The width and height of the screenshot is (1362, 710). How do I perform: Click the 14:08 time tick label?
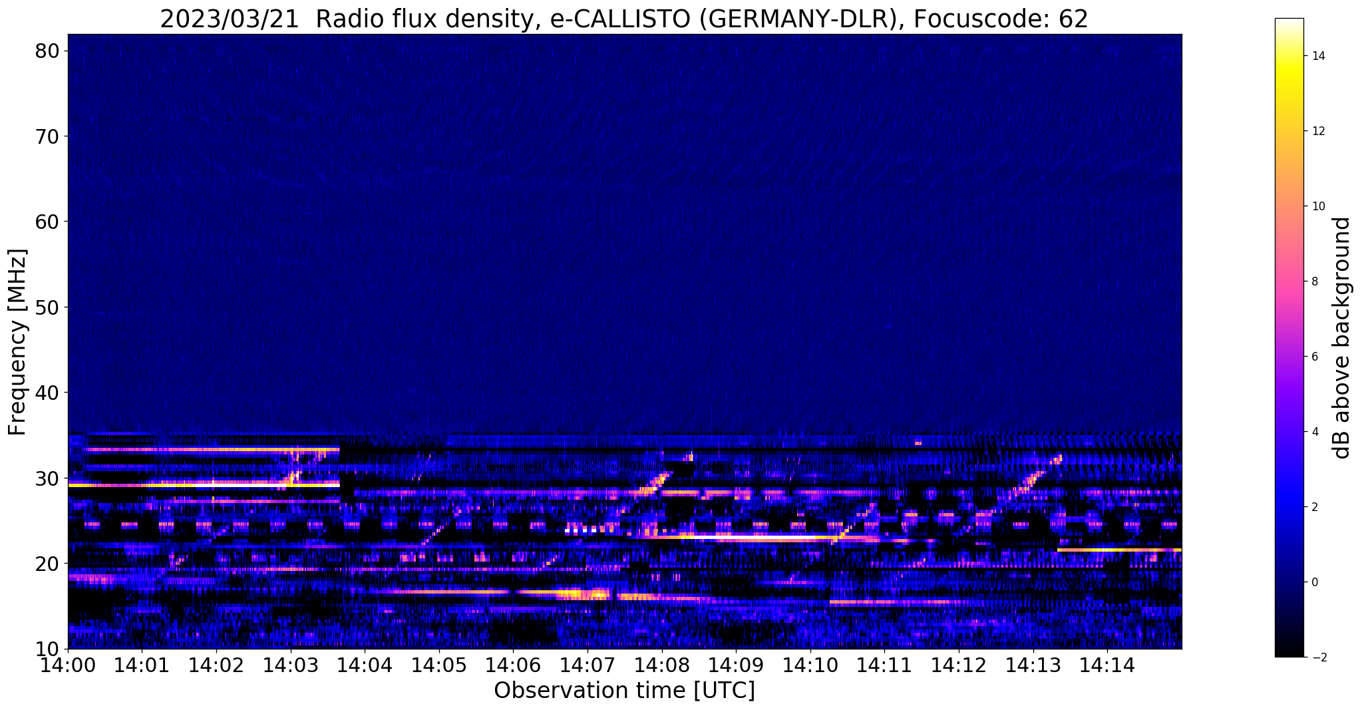[661, 664]
